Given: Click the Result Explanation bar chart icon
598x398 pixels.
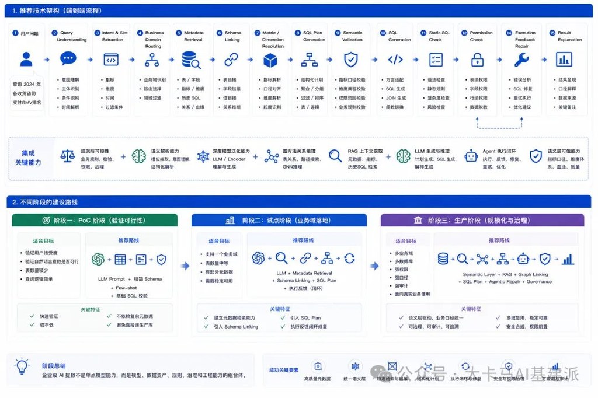Looking at the screenshot, I should point(564,60).
